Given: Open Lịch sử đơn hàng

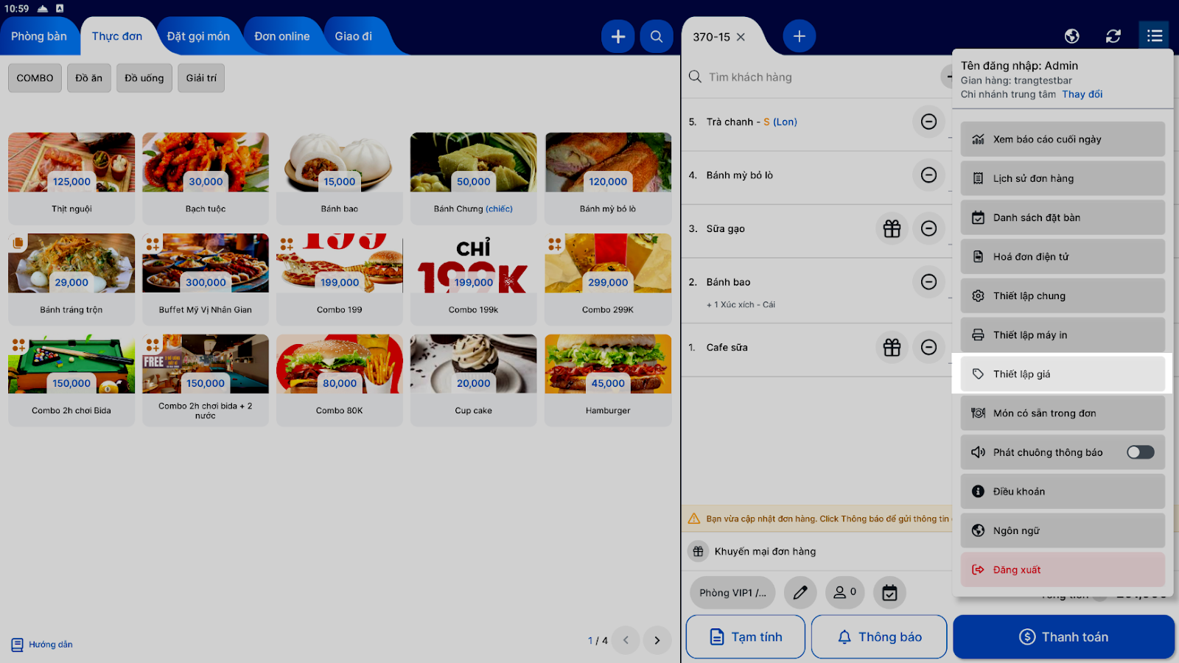Looking at the screenshot, I should coord(1063,178).
